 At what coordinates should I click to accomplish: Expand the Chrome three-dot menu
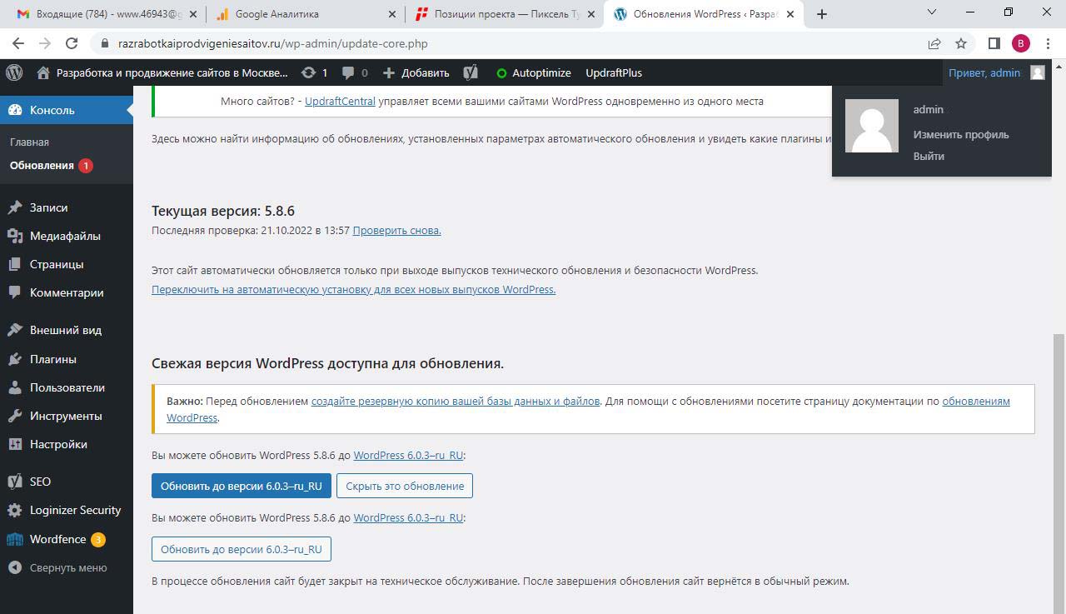point(1048,43)
